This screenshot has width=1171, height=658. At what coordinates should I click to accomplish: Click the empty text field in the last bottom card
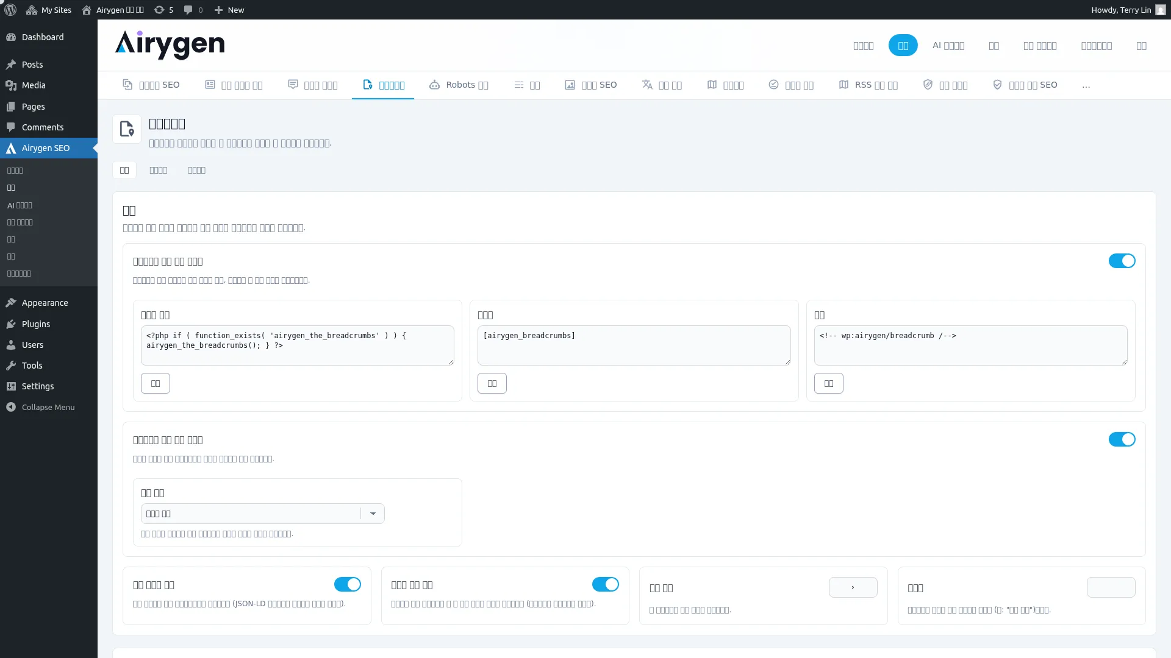(1111, 587)
